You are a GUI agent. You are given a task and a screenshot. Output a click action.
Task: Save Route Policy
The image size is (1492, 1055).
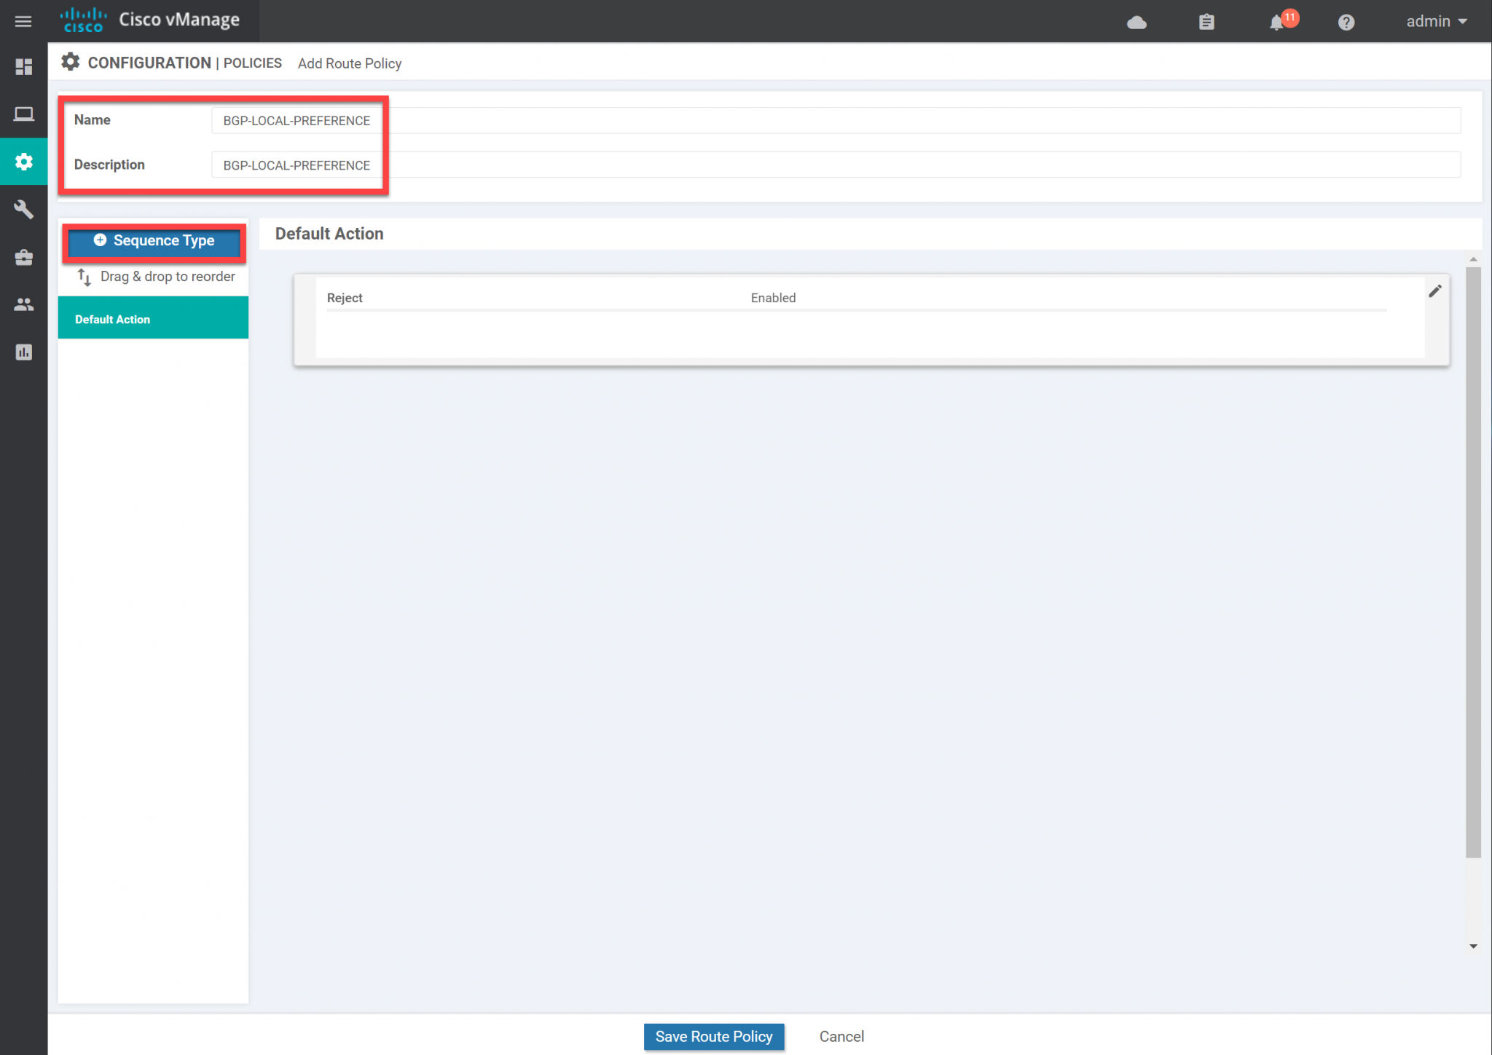(x=713, y=1036)
